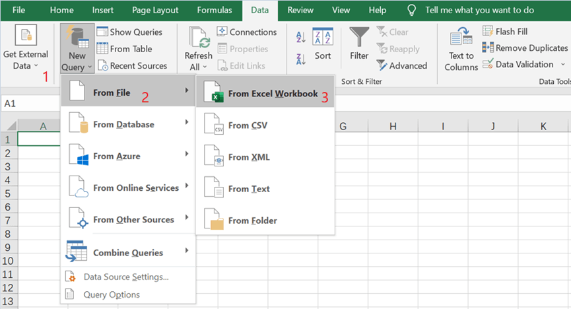This screenshot has width=571, height=309.
Task: Expand the From File submenu
Action: 128,91
